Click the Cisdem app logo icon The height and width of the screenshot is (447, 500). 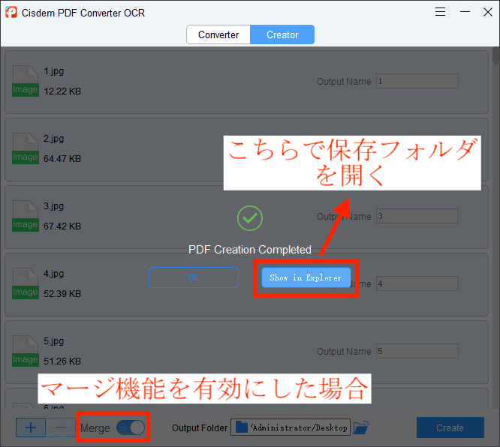click(x=11, y=13)
